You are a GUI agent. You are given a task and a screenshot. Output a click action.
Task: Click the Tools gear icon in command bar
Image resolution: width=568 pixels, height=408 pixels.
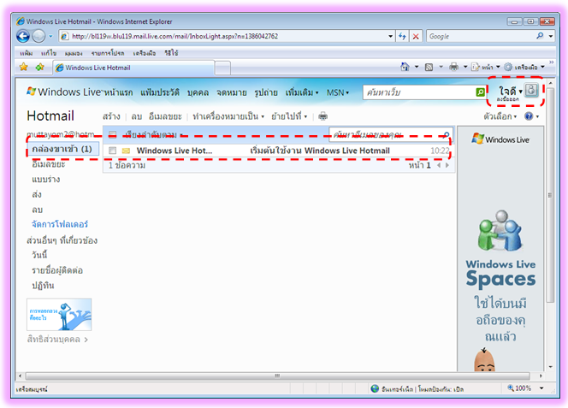click(508, 67)
